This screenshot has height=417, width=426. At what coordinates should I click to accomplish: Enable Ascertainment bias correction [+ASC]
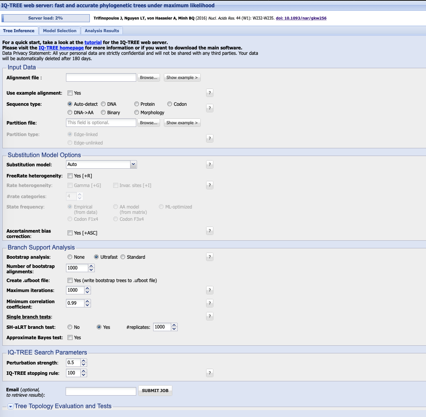(x=70, y=233)
